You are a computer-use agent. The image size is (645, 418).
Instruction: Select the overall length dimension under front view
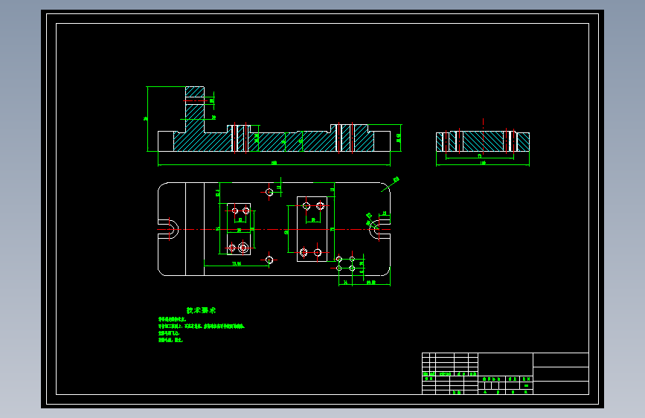click(x=274, y=164)
